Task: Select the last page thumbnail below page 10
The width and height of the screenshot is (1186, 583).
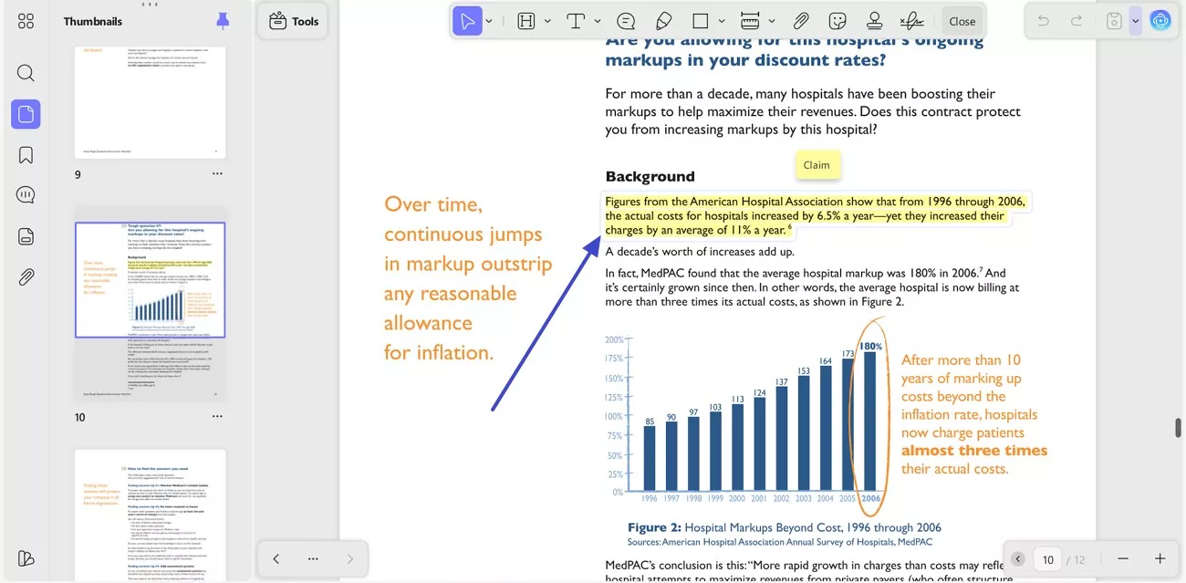Action: tap(151, 515)
